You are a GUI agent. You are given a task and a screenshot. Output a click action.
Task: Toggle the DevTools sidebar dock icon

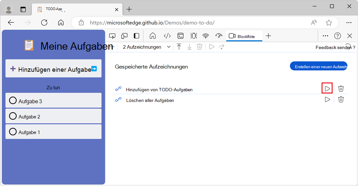tap(136, 36)
